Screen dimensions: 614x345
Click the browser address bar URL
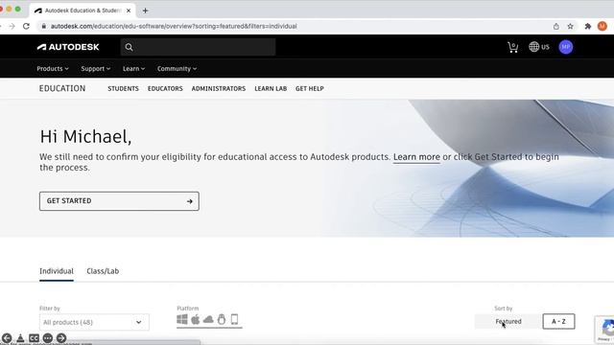(x=174, y=26)
